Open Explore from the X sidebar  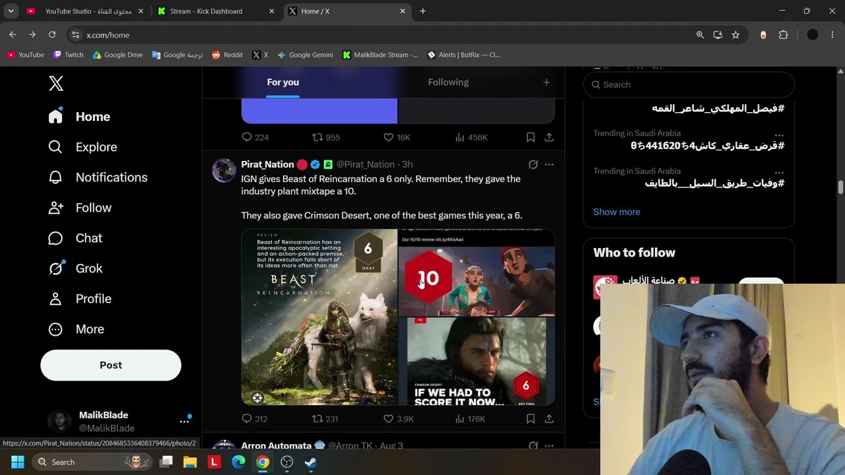83,147
